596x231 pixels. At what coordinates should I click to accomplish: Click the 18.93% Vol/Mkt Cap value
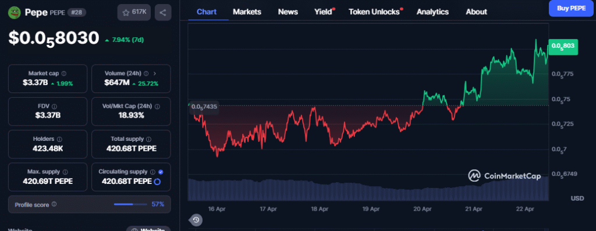[x=131, y=115]
